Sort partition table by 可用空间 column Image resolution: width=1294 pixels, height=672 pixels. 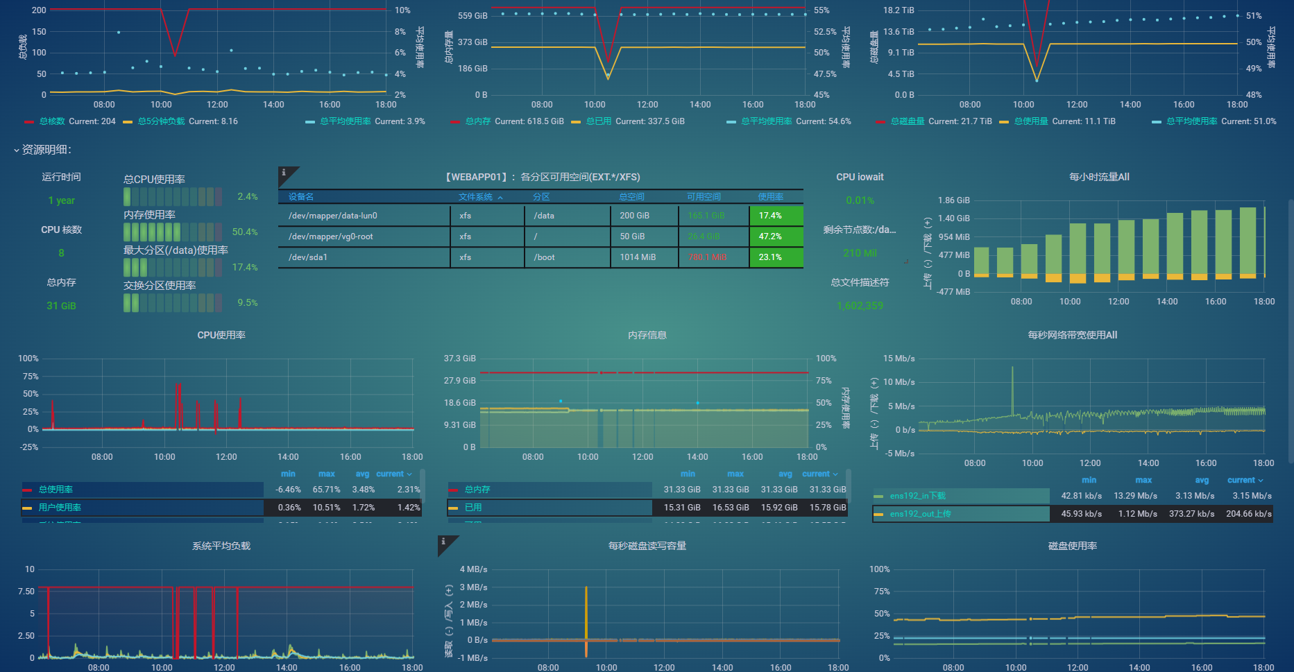coord(704,197)
